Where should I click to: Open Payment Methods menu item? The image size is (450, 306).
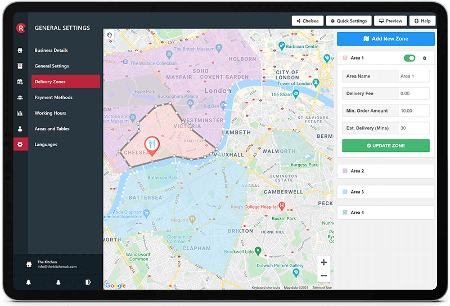[53, 97]
